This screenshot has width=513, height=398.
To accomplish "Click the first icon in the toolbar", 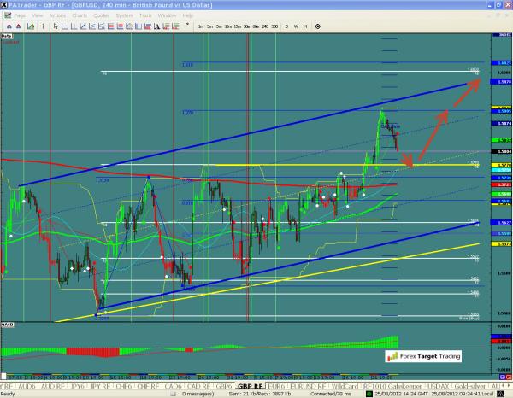I will click(8, 27).
